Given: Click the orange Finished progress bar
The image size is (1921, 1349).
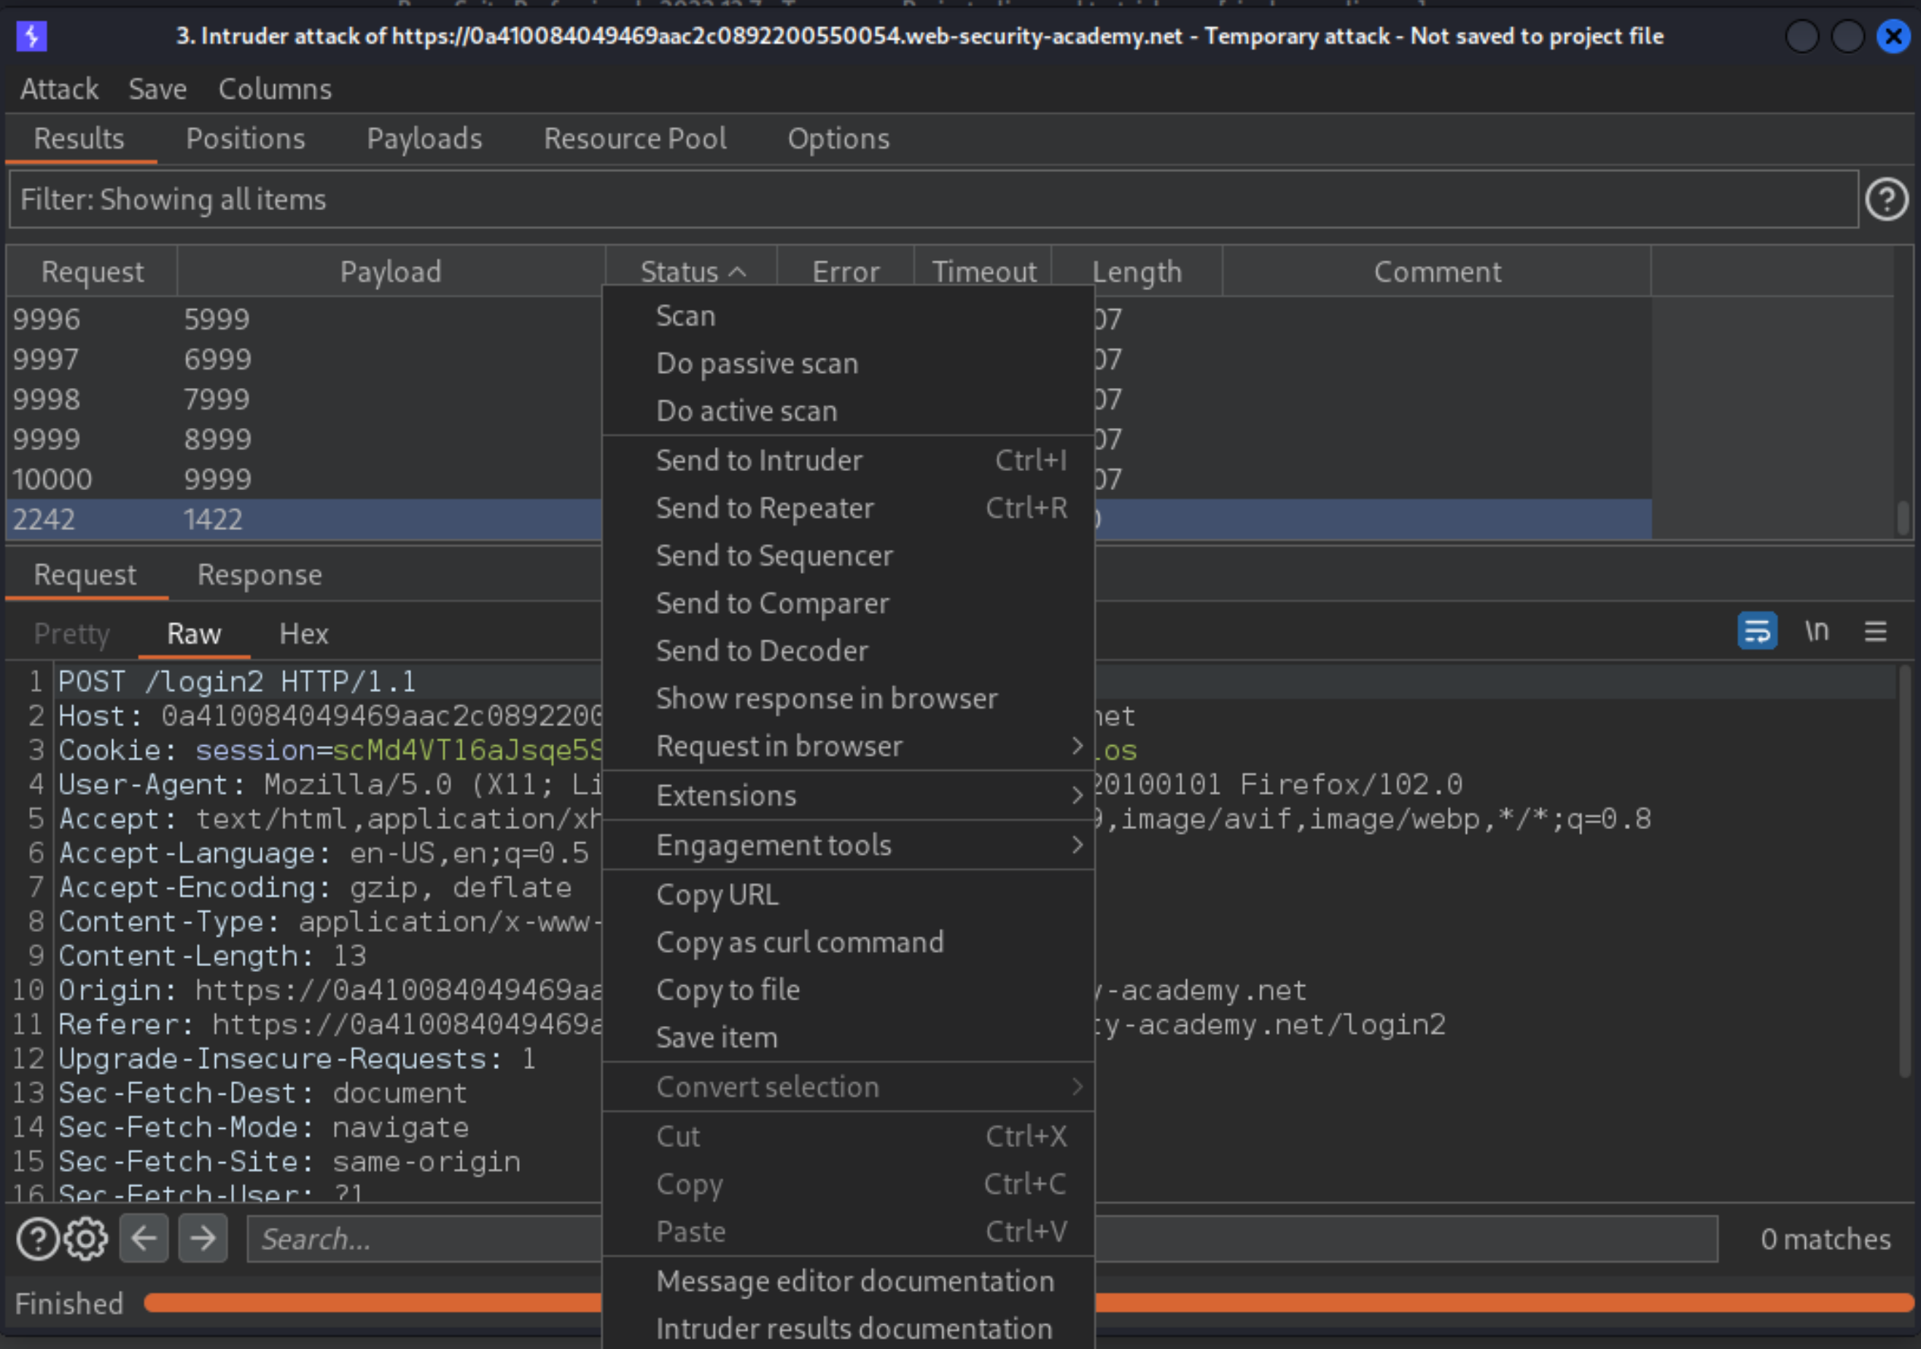Looking at the screenshot, I should (x=1028, y=1303).
